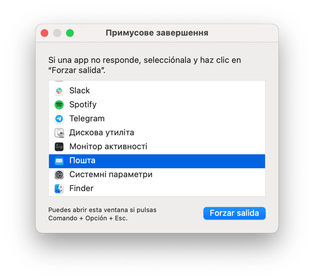Pick Telegram from the list
The image size is (314, 280).
point(157,119)
